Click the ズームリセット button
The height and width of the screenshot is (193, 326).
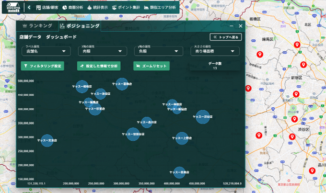pos(151,66)
